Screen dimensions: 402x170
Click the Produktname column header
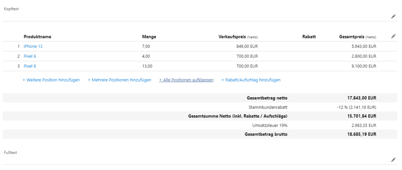click(x=37, y=37)
